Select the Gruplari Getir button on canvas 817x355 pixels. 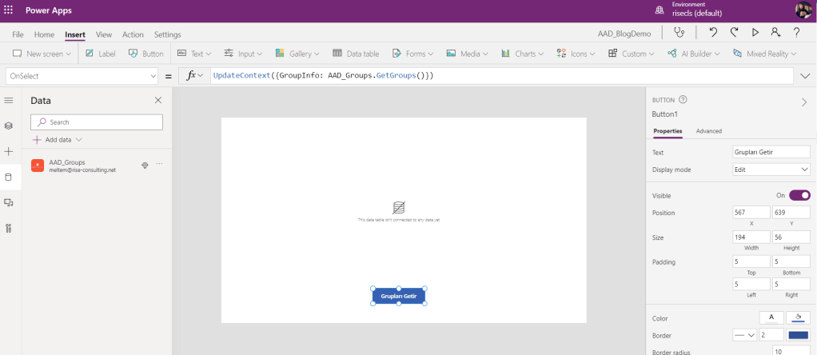point(398,296)
